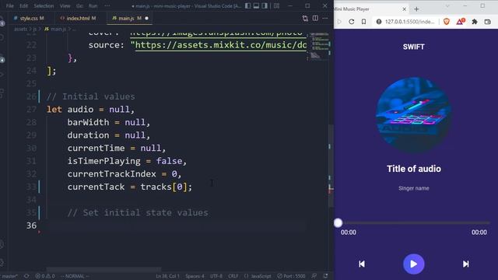Screen dimensions: 498x280
Task: Change encoding via UTF-8 status entry
Action: point(216,276)
